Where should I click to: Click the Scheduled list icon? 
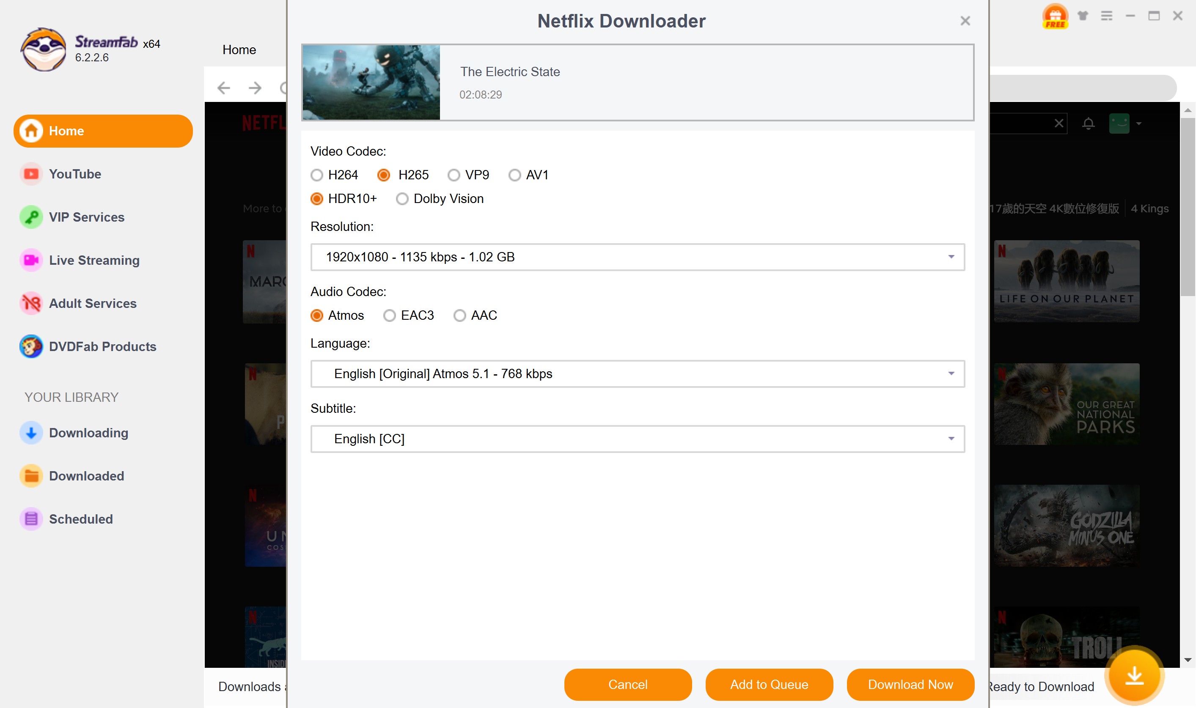click(x=31, y=519)
